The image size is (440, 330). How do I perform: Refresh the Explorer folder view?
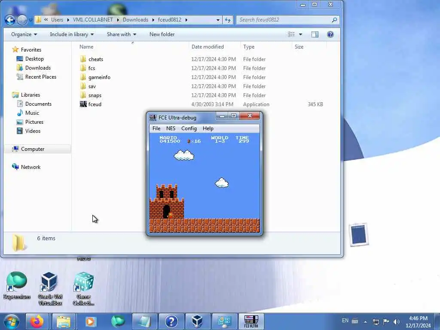click(x=228, y=20)
